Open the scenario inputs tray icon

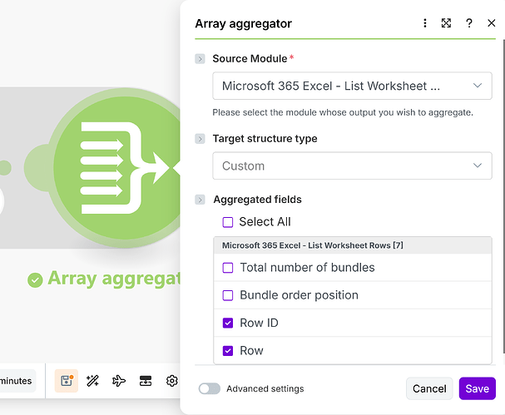[146, 381]
